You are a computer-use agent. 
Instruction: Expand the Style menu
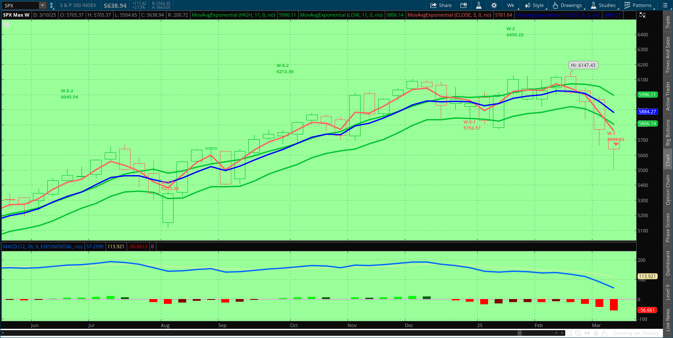[534, 5]
